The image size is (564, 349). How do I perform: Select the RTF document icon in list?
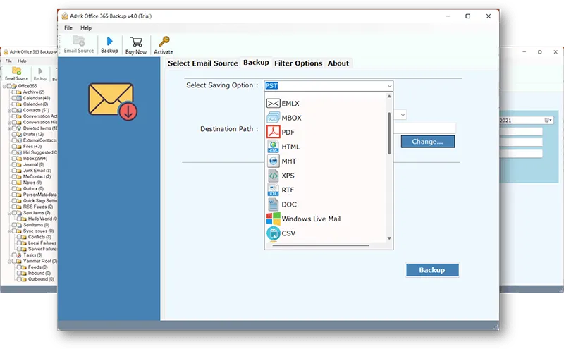pyautogui.click(x=273, y=190)
